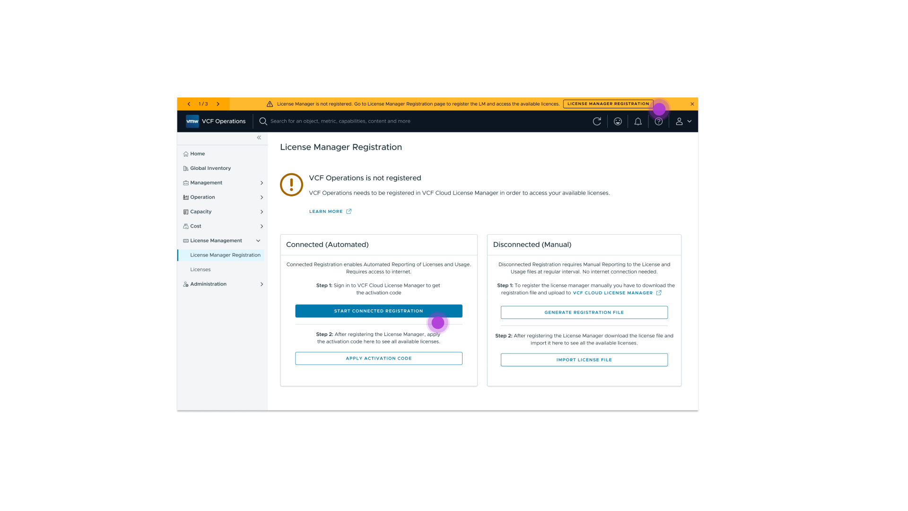Select Global Inventory in sidebar
Viewport: 908px width, 511px height.
tap(210, 168)
